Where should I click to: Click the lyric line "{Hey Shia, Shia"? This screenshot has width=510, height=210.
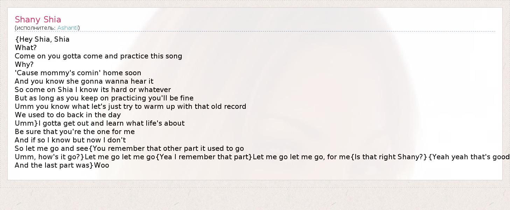point(42,39)
